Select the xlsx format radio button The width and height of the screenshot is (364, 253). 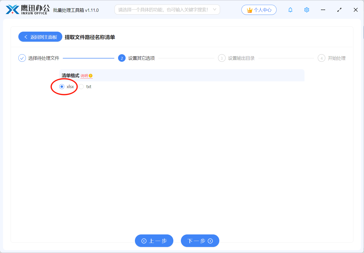[62, 87]
